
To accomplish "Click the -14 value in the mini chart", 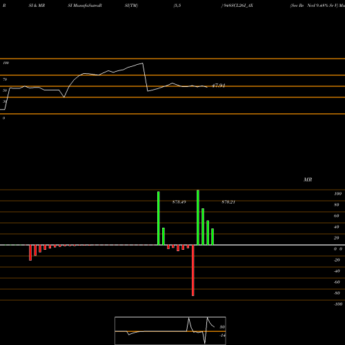I will pyautogui.click(x=222, y=335).
